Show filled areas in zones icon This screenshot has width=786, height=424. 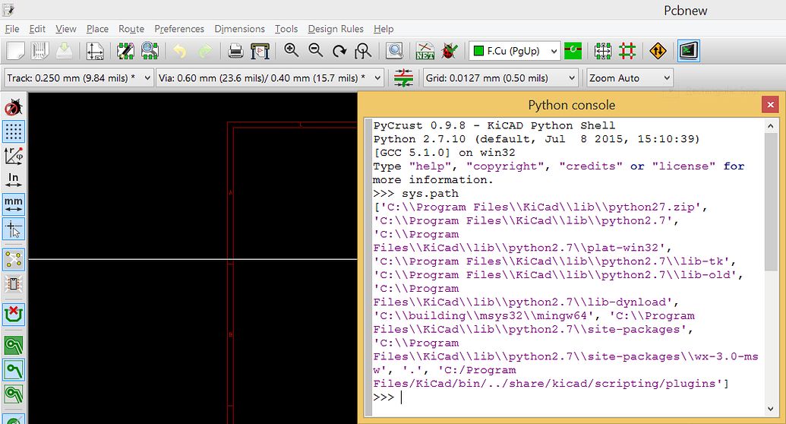pos(14,346)
